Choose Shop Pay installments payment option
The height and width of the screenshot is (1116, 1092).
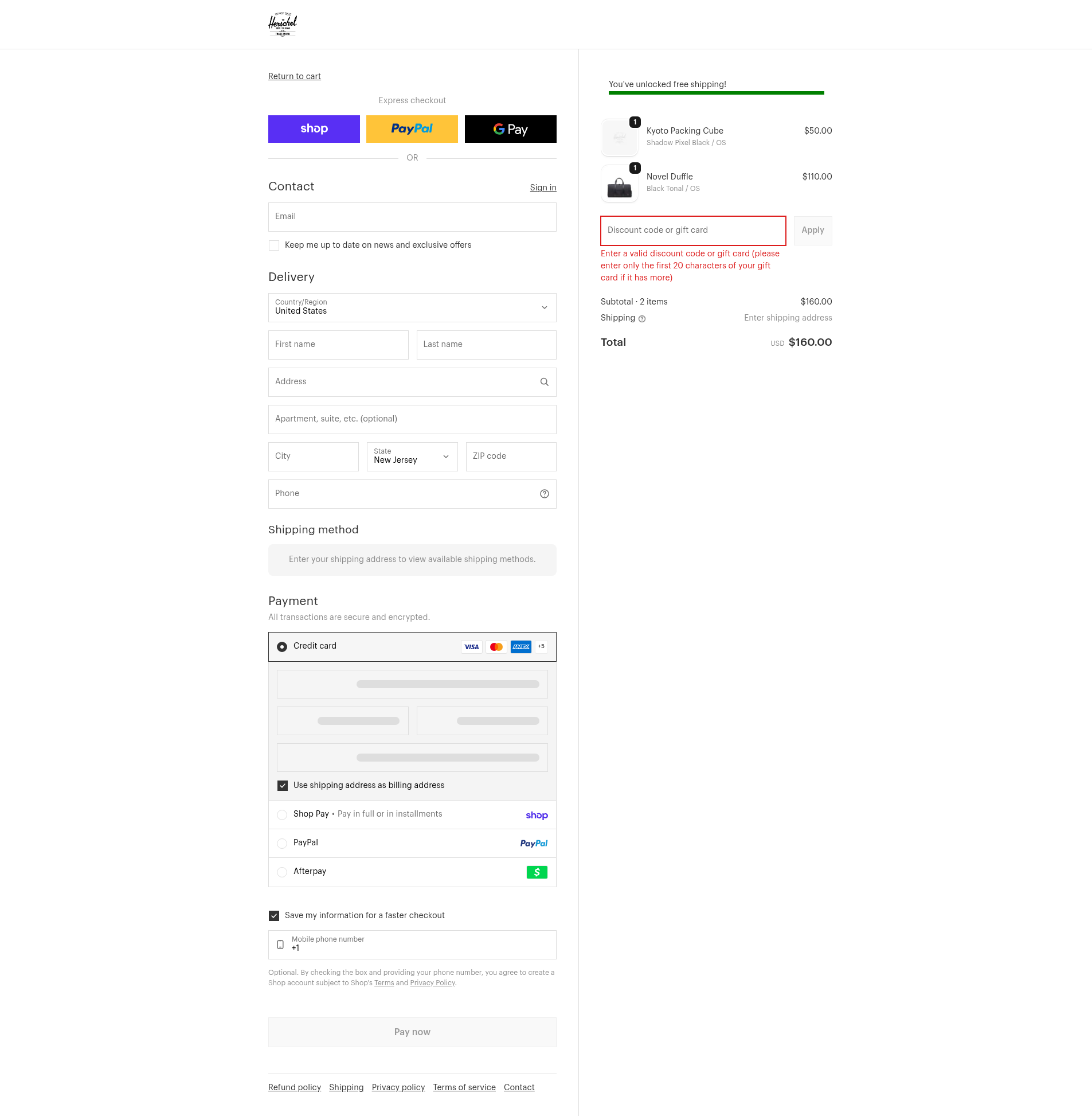click(x=282, y=815)
